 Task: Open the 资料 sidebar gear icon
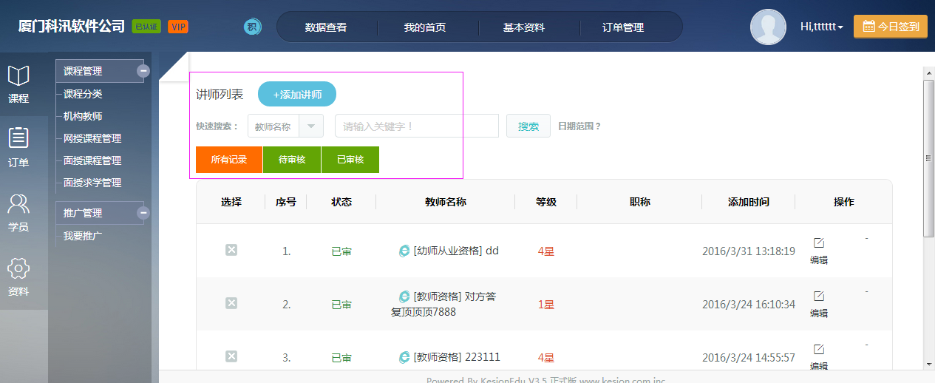18,268
